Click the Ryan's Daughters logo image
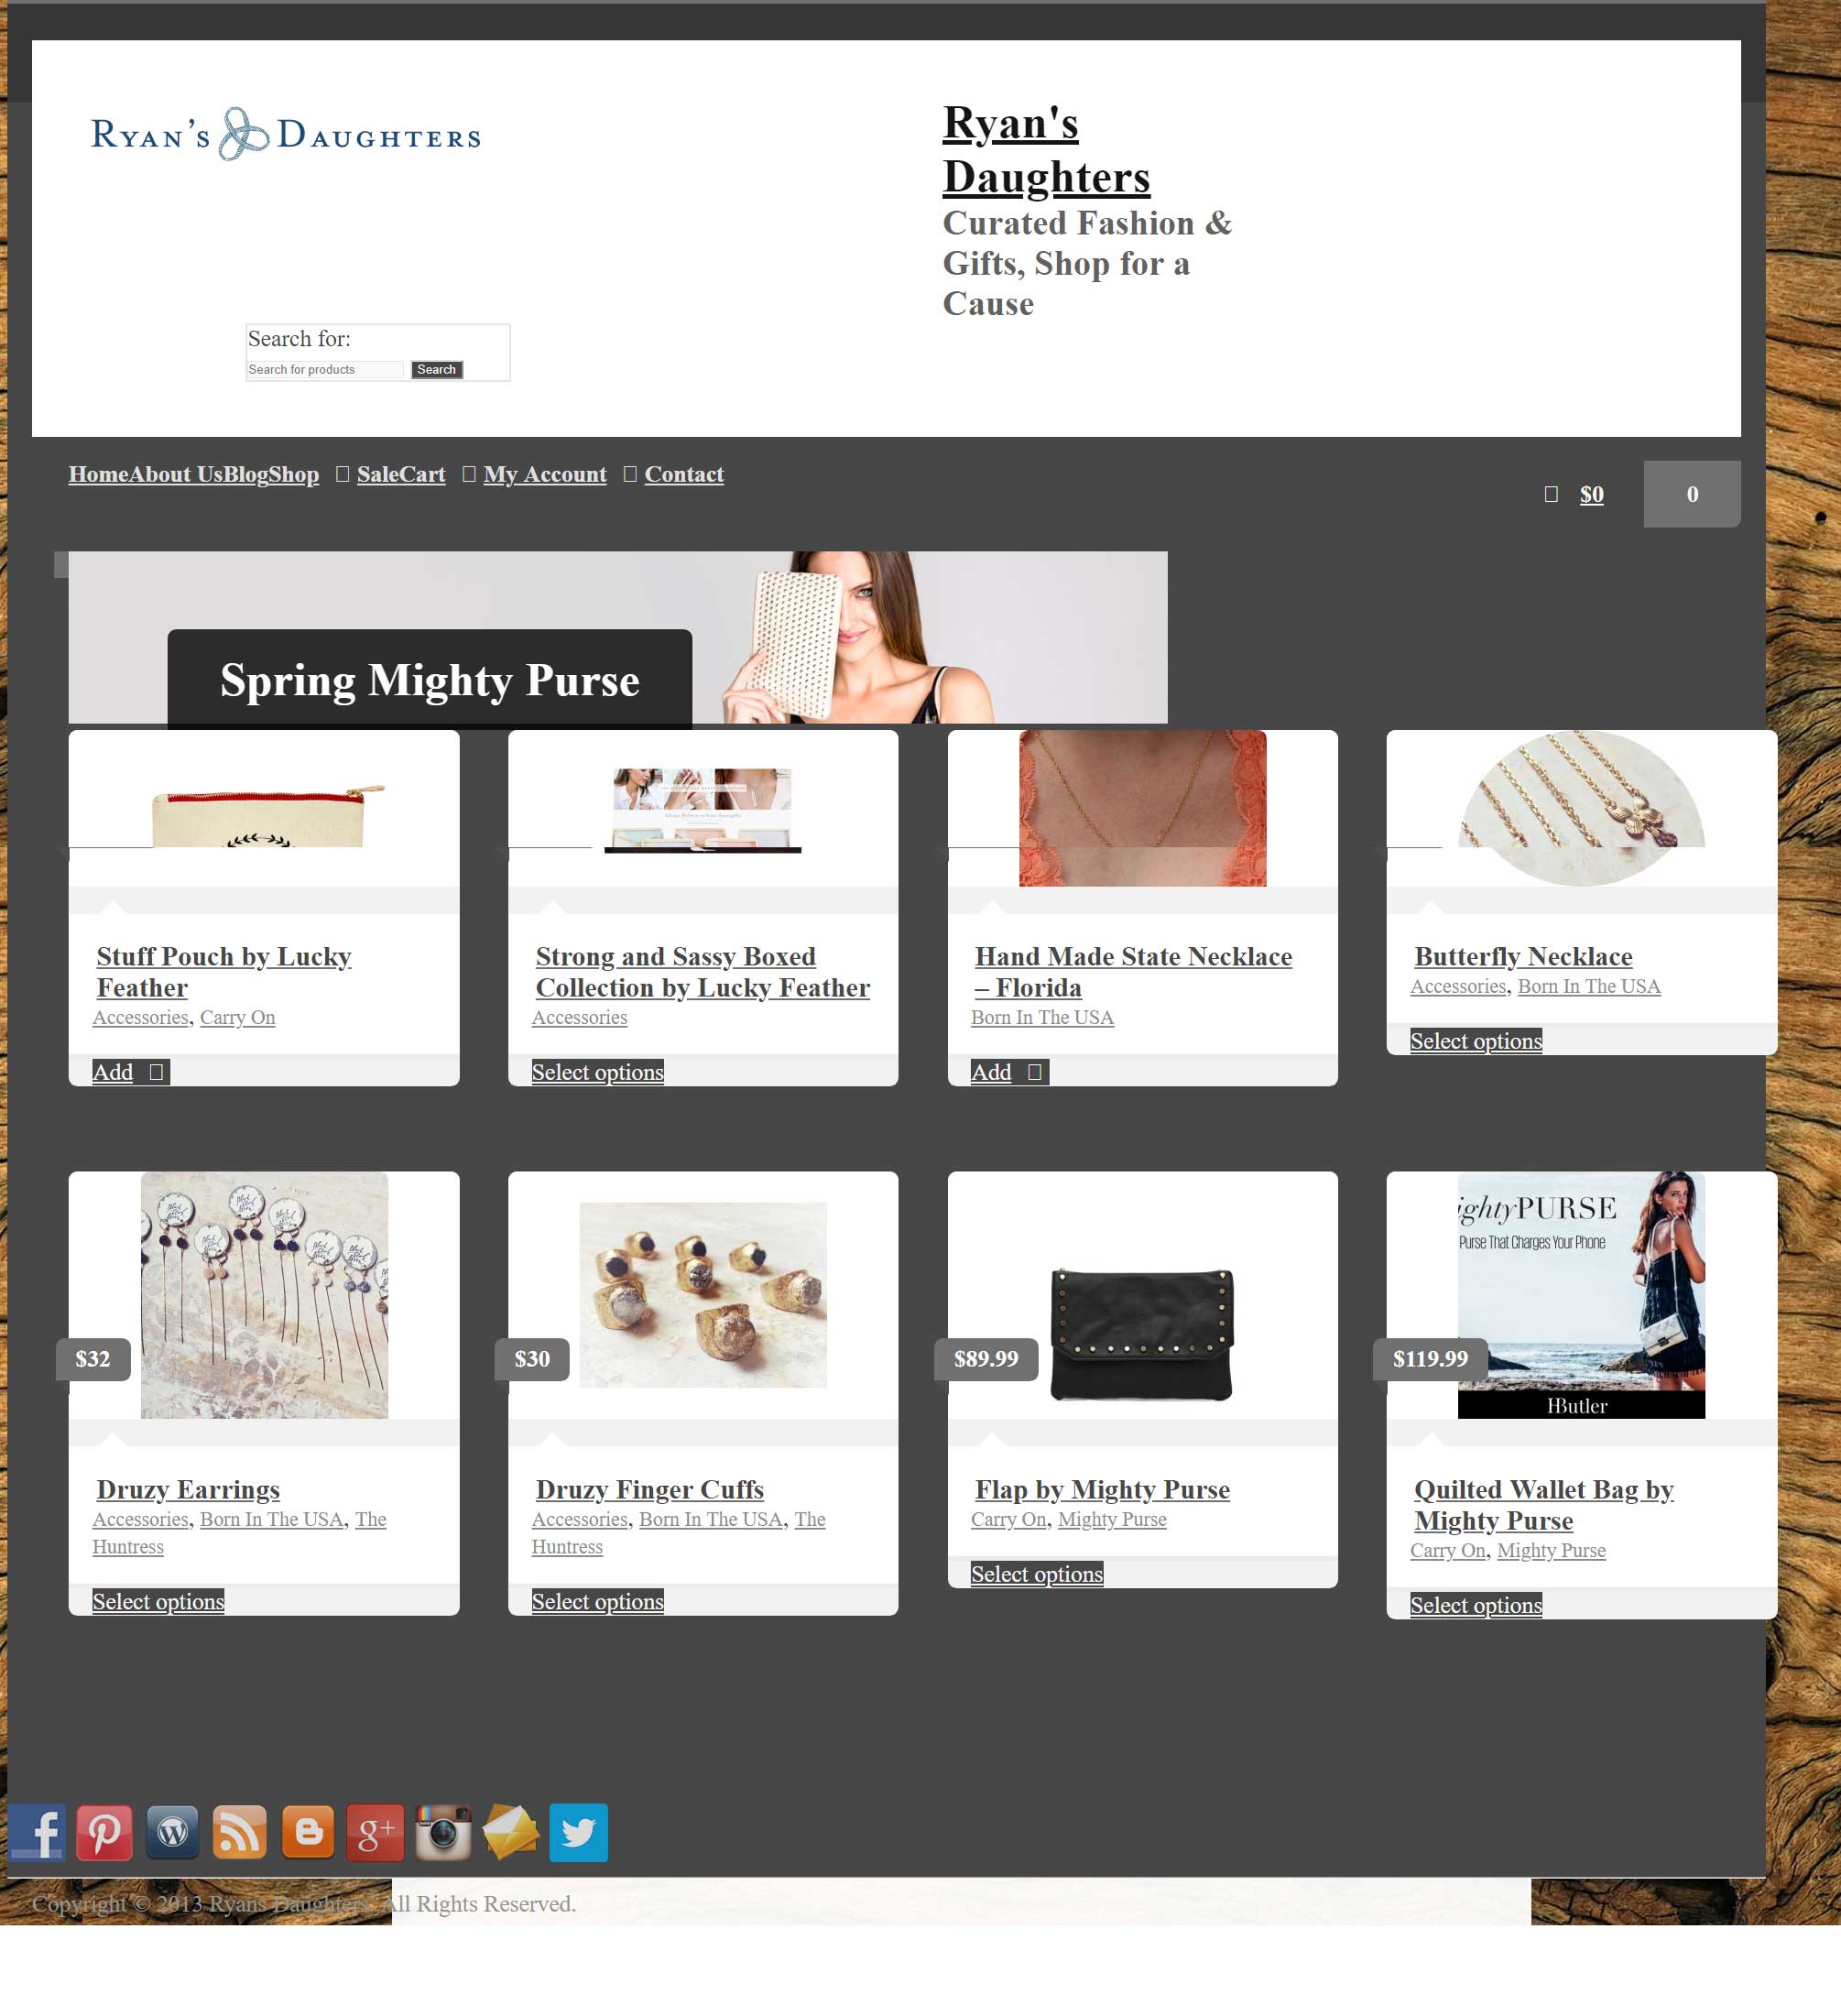The image size is (1841, 2016). click(x=286, y=134)
